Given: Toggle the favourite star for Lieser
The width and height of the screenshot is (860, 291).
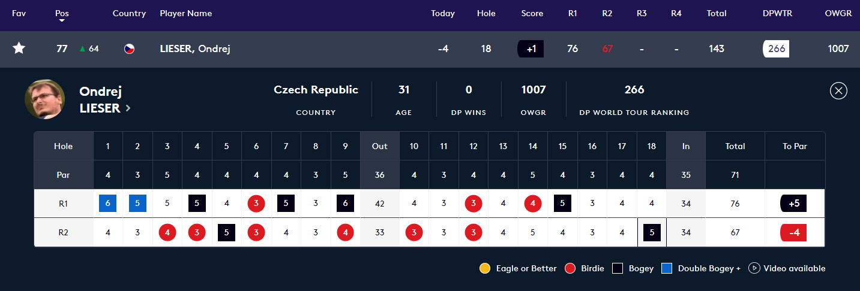Looking at the screenshot, I should (x=19, y=48).
